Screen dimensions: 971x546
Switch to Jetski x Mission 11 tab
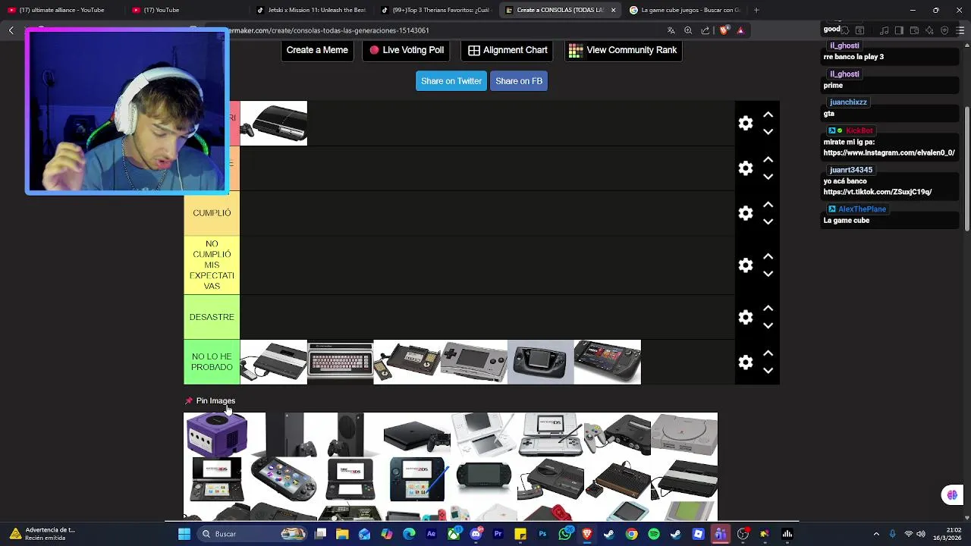pos(311,10)
